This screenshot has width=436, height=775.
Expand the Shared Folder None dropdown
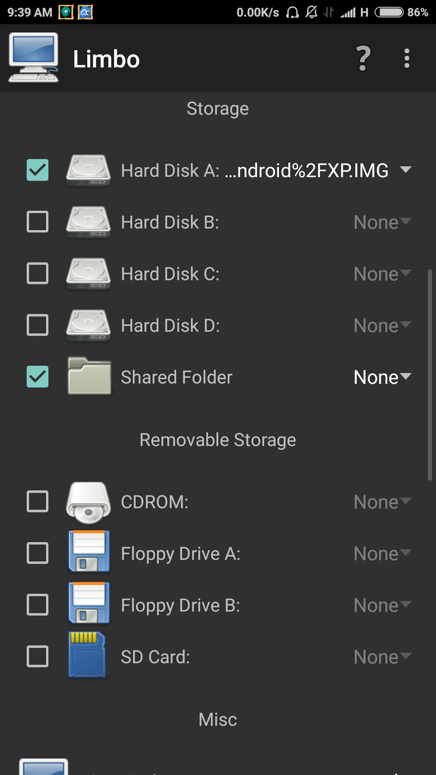(382, 377)
